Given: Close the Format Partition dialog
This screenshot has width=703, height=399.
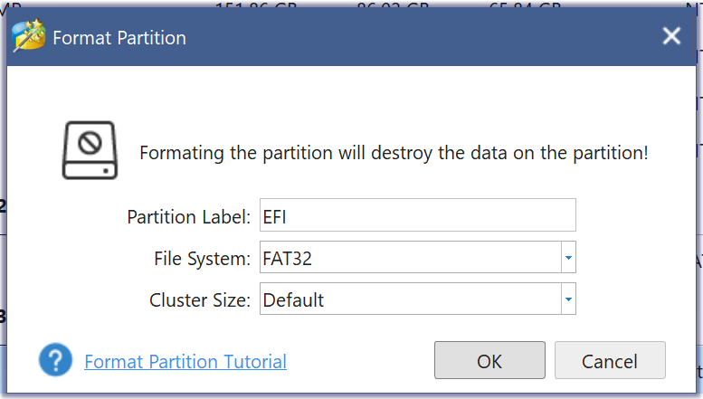Looking at the screenshot, I should (x=671, y=36).
